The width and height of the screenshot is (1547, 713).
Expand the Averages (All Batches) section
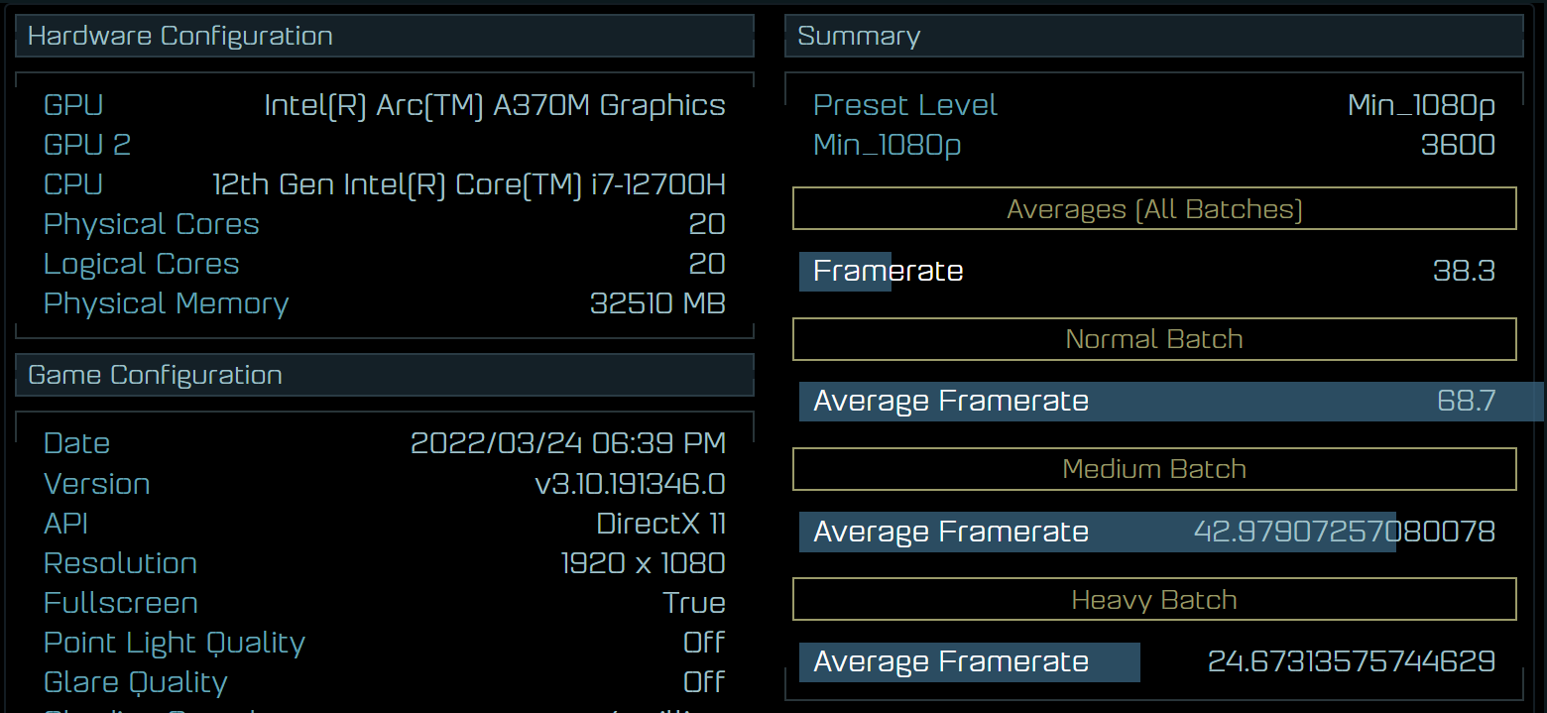1153,208
